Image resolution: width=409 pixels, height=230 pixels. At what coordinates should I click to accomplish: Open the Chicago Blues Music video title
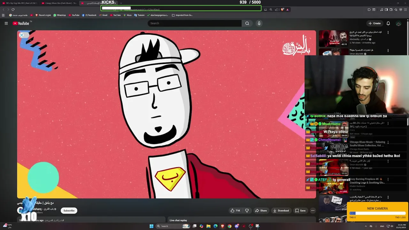(367, 143)
